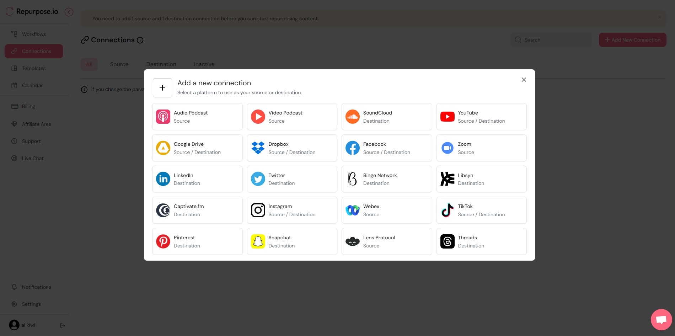Click the Add New Connection button

pyautogui.click(x=632, y=40)
